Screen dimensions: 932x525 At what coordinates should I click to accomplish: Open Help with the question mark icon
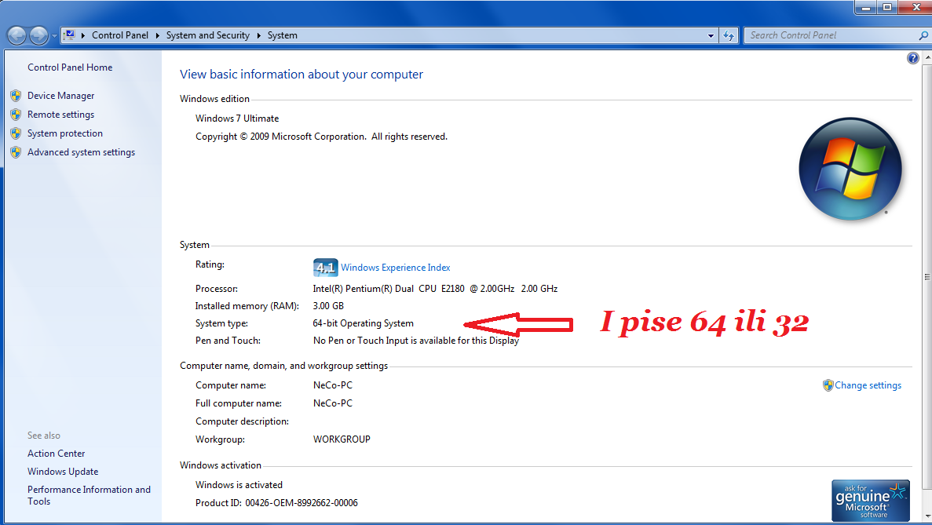(x=913, y=58)
